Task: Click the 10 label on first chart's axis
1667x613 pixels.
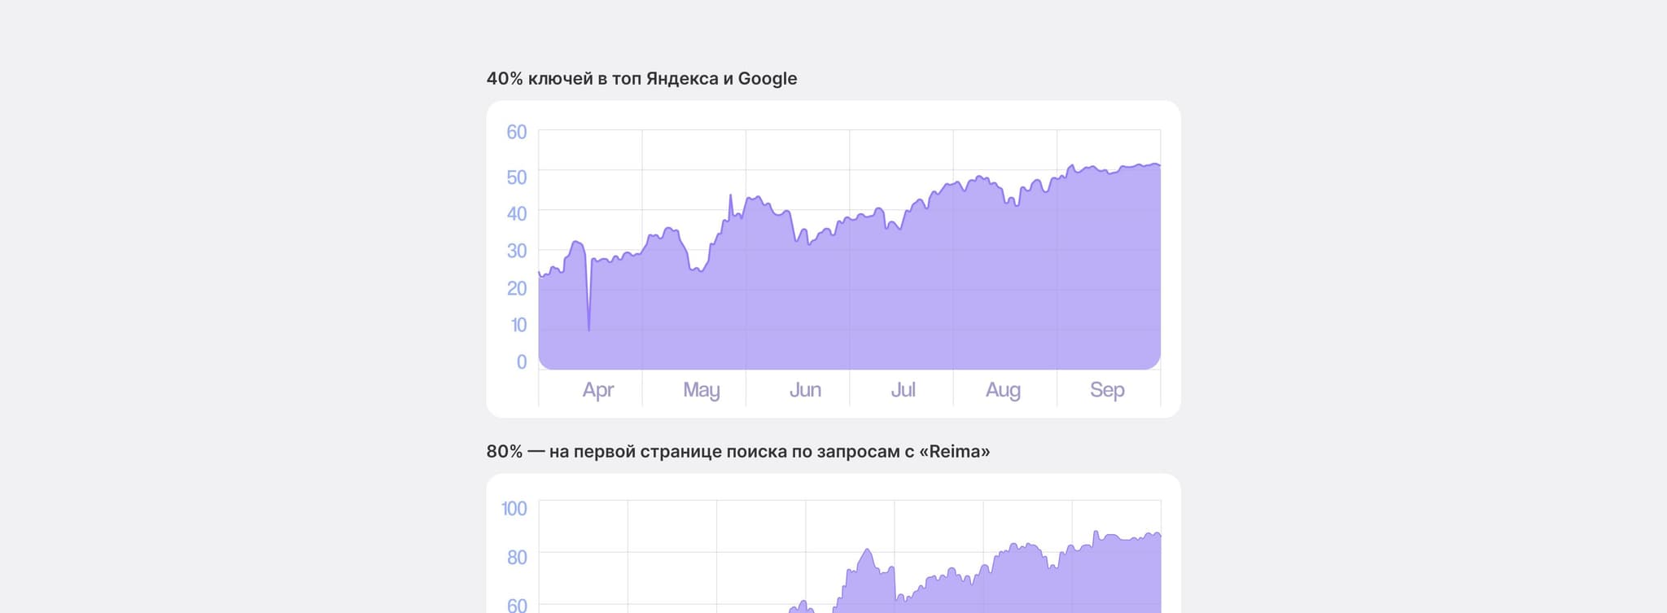Action: [x=518, y=325]
